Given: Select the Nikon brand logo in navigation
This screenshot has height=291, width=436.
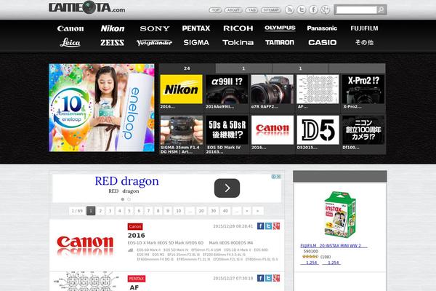Looking at the screenshot, I should pyautogui.click(x=113, y=28).
